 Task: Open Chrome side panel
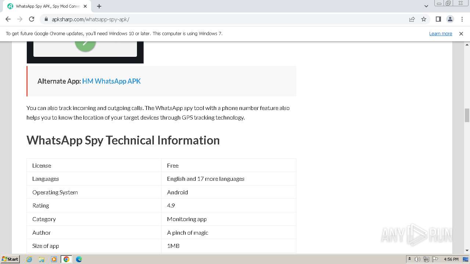pyautogui.click(x=438, y=19)
